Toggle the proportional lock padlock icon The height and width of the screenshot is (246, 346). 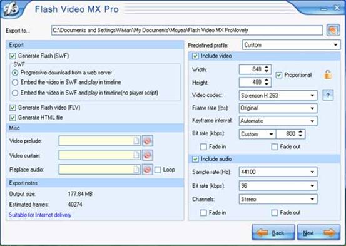tap(328, 75)
